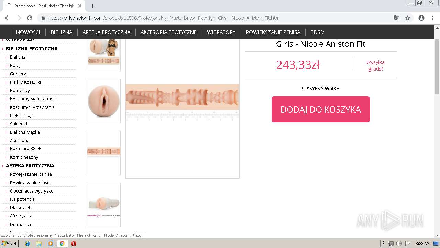Screen dimensions: 440x248
Task: Open the volume tray icon
Action: pyautogui.click(x=399, y=244)
